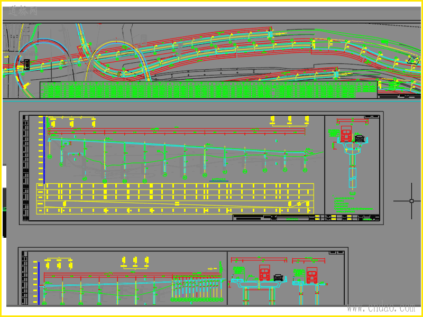Select the yellow data table below the middle elevation
423x317 pixels.
[175, 199]
